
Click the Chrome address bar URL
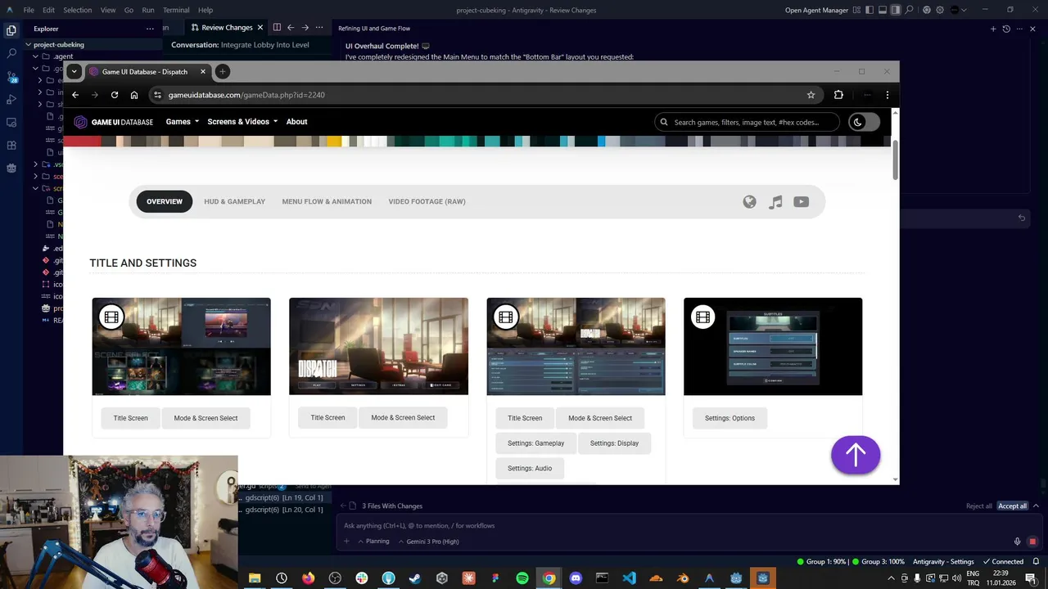pyautogui.click(x=246, y=95)
